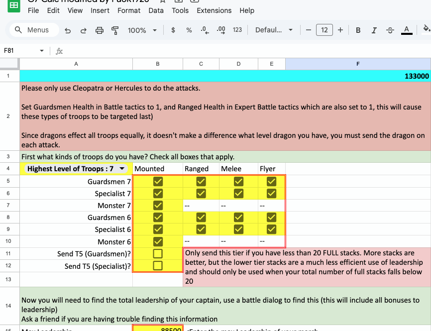Open the default font dropdown
This screenshot has width=431, height=331.
coord(274,30)
